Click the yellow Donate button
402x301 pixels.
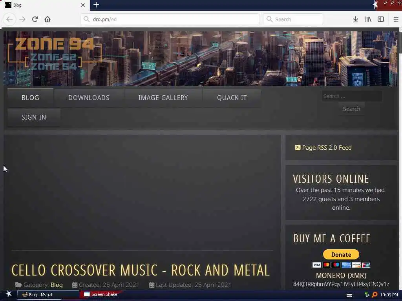(341, 254)
